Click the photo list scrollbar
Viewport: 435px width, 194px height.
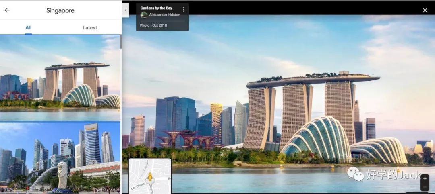click(x=121, y=42)
